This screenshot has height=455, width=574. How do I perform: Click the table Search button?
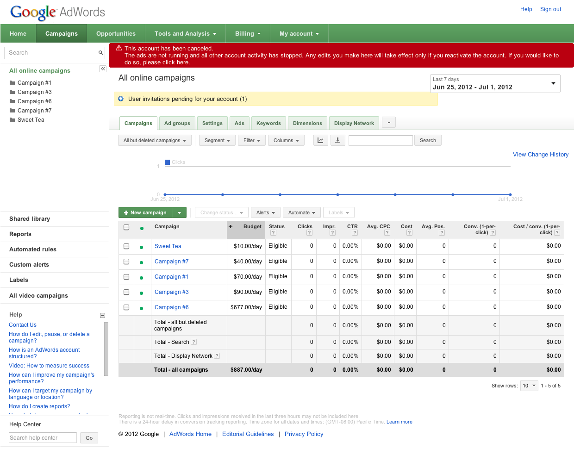pyautogui.click(x=428, y=140)
